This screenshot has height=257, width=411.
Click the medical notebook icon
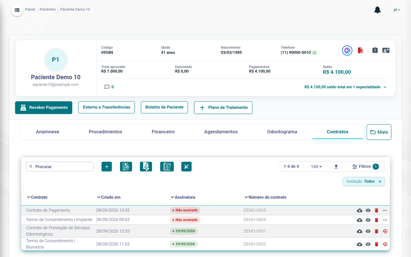tap(167, 167)
